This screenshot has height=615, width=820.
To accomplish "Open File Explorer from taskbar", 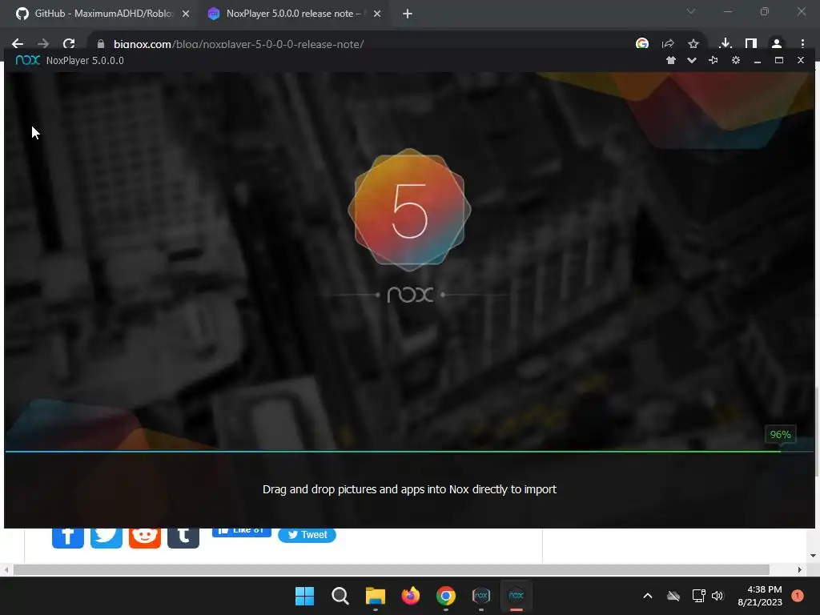I will pos(375,596).
